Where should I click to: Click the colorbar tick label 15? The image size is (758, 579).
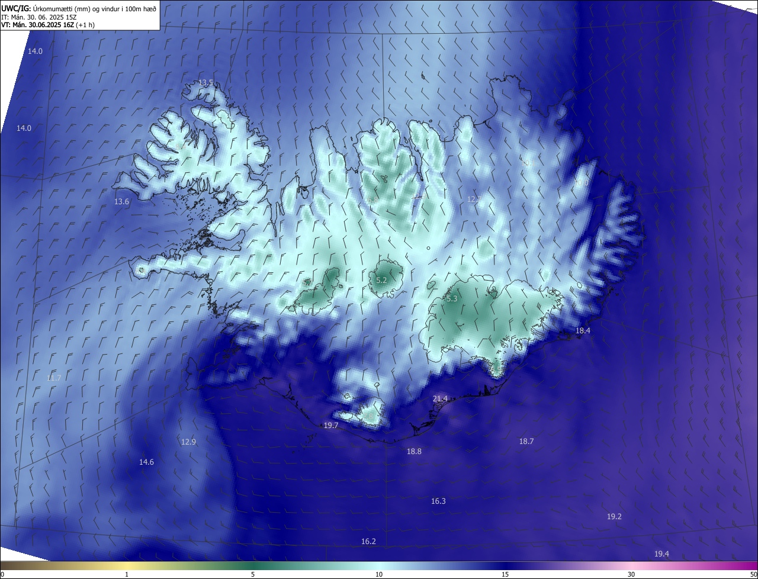[x=505, y=574]
